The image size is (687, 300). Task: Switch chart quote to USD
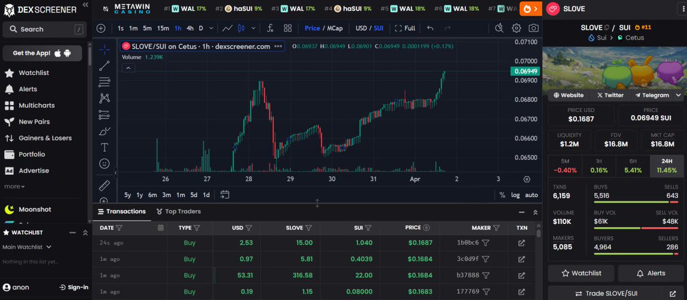click(x=361, y=28)
